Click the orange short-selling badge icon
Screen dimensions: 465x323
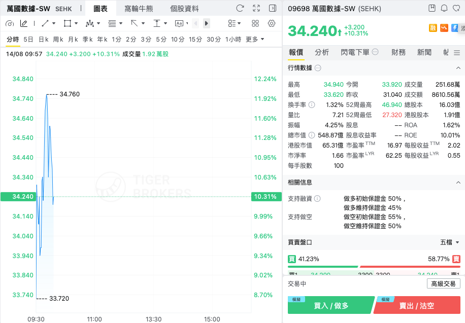[x=444, y=28]
